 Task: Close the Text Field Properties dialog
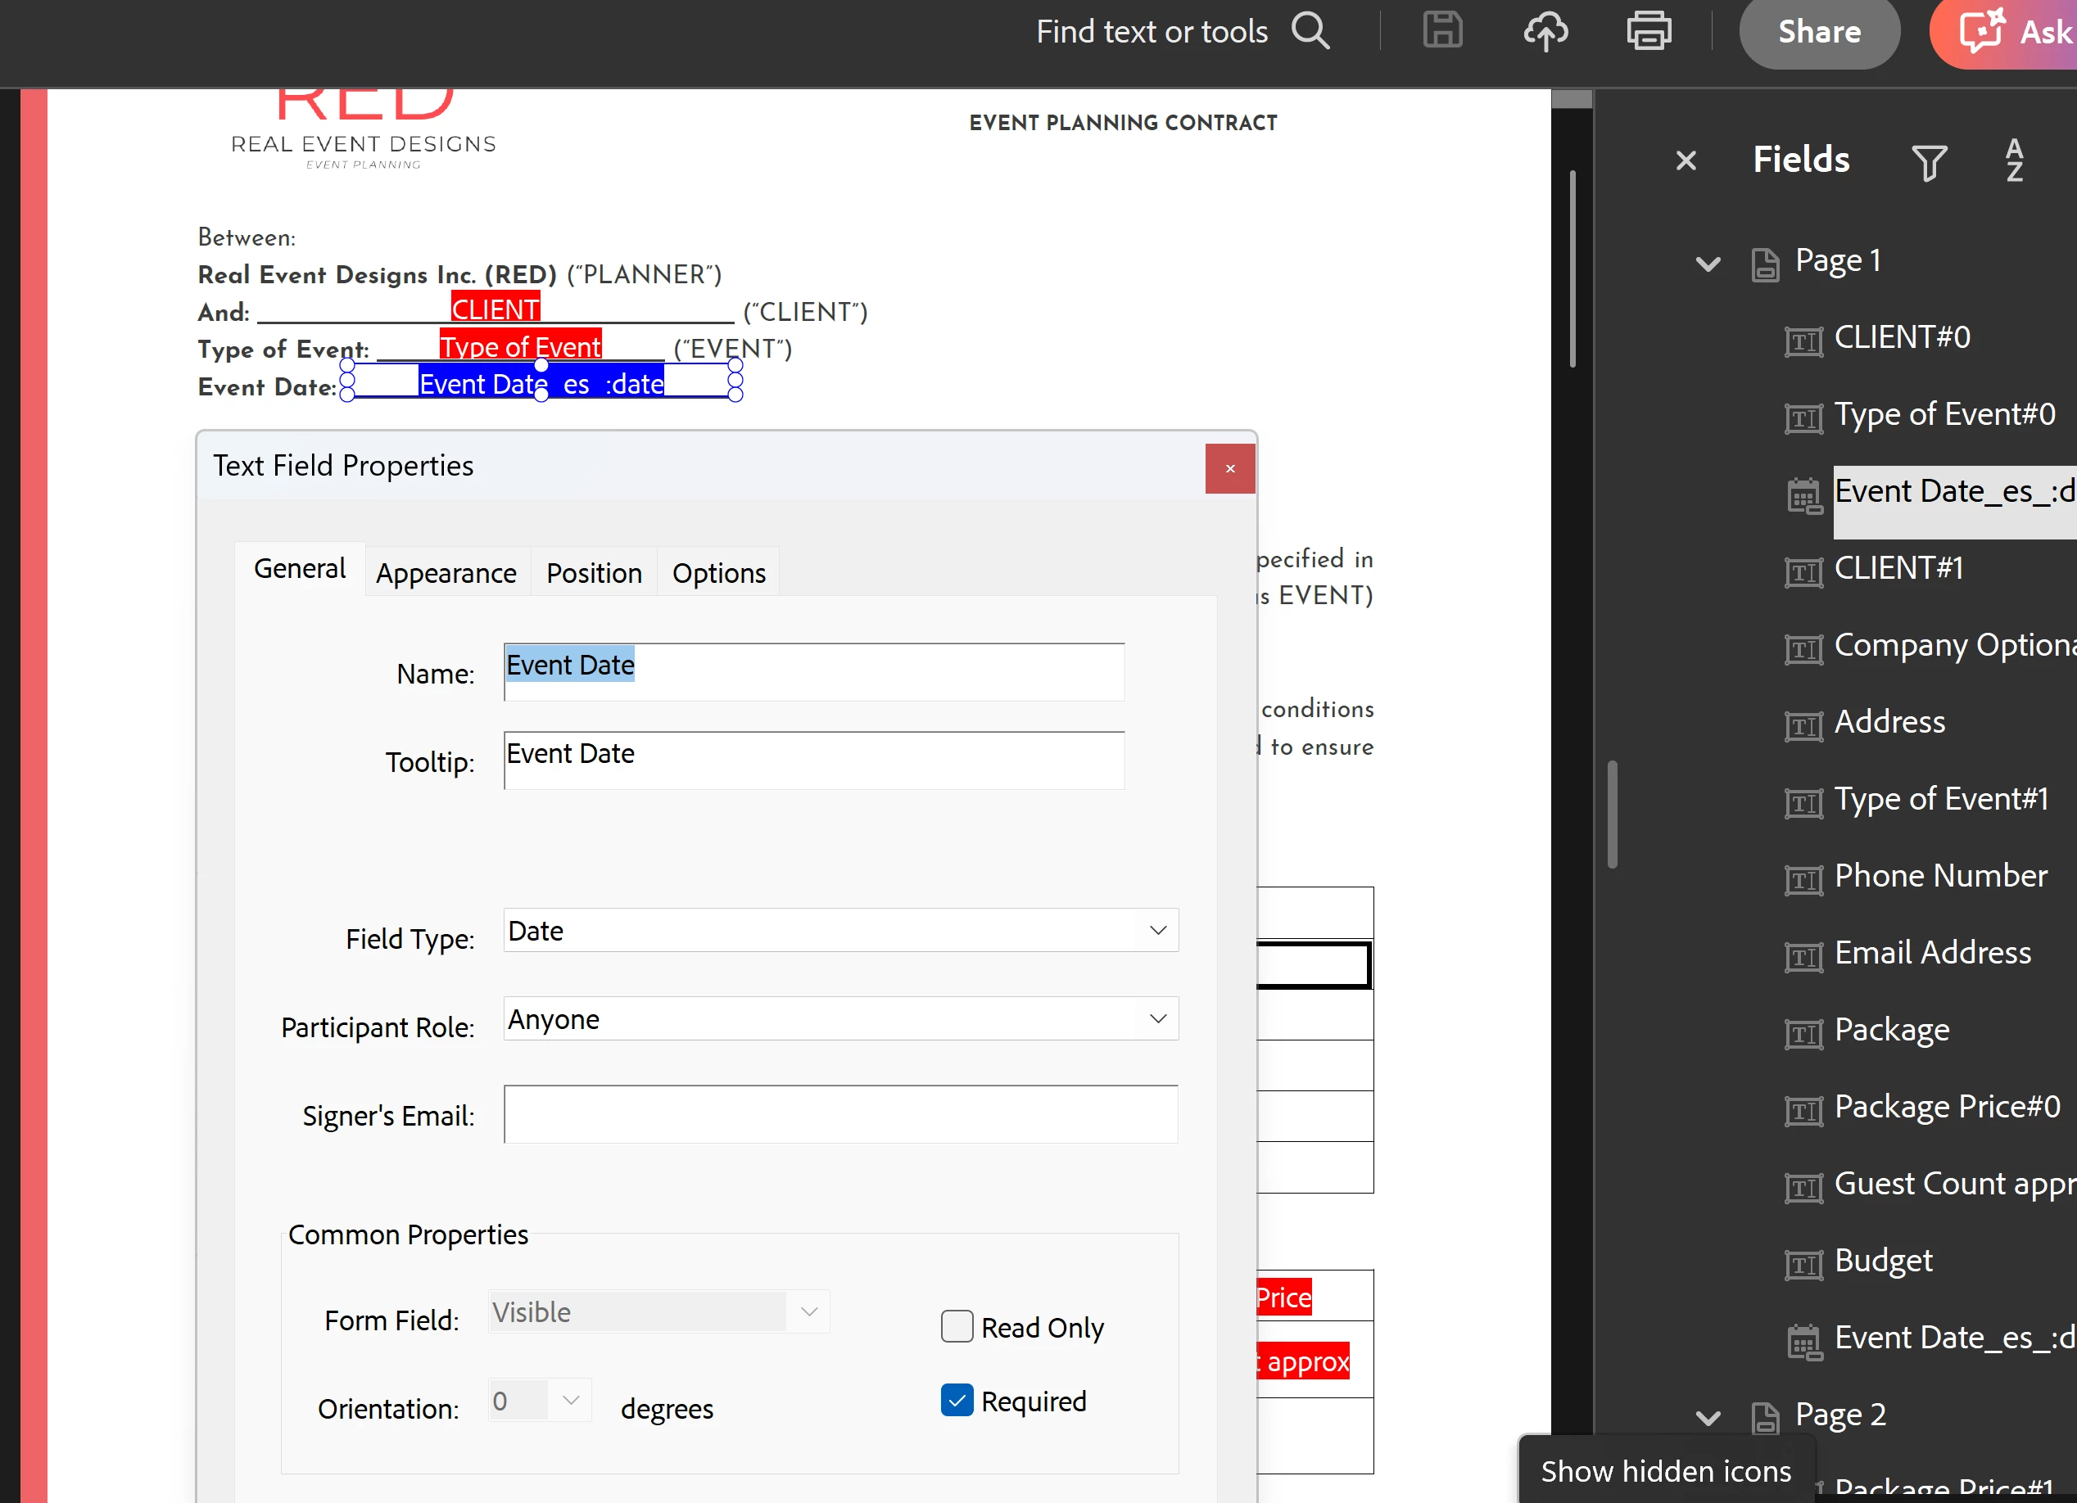(x=1230, y=468)
